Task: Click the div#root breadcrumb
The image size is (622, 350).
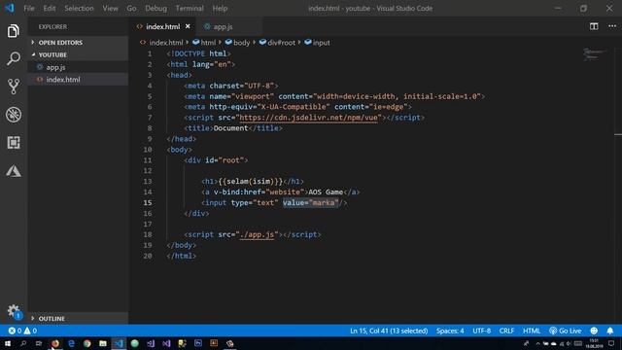Action: pyautogui.click(x=277, y=43)
